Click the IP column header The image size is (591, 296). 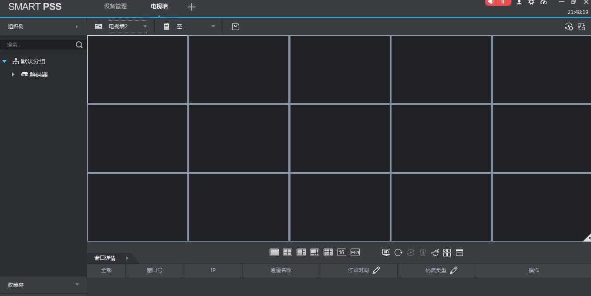pos(213,270)
